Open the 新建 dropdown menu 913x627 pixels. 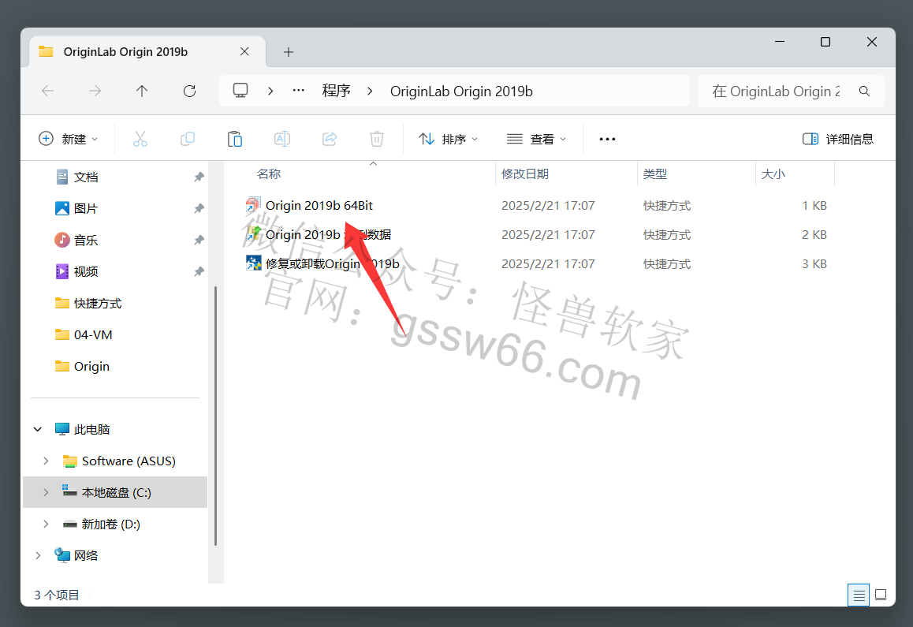(x=68, y=140)
